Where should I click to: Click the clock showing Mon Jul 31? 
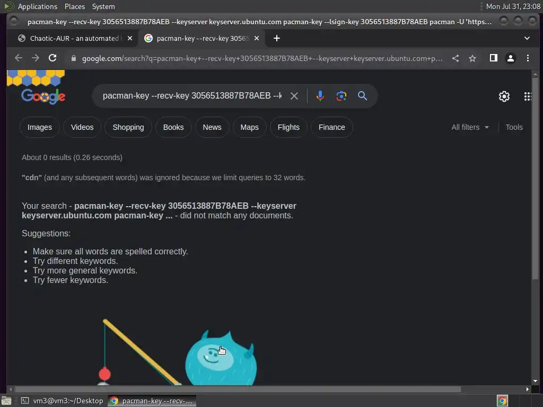(513, 6)
